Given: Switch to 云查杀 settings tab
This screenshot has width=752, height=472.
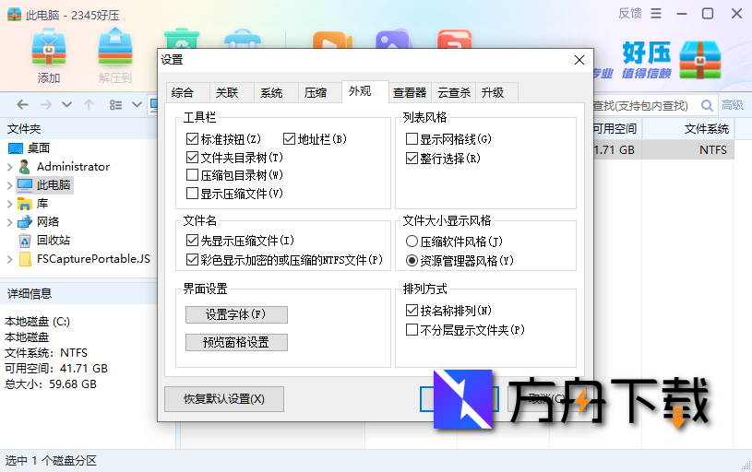Looking at the screenshot, I should pos(454,92).
